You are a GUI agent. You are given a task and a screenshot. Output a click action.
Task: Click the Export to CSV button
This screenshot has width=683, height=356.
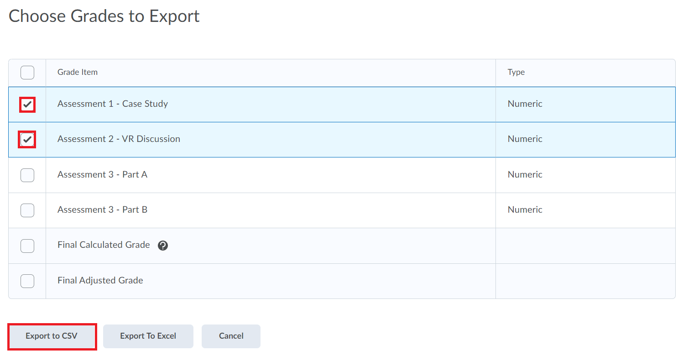point(52,336)
